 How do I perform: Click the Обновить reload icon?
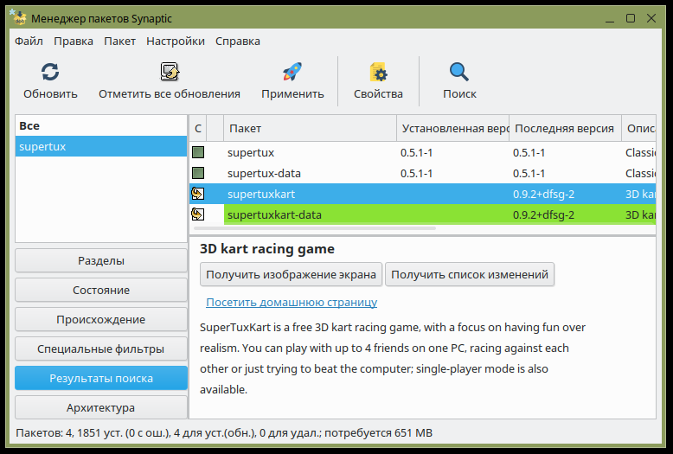50,72
